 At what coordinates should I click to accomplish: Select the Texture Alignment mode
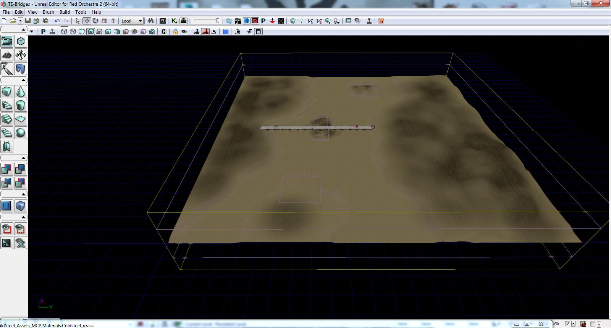(x=21, y=55)
